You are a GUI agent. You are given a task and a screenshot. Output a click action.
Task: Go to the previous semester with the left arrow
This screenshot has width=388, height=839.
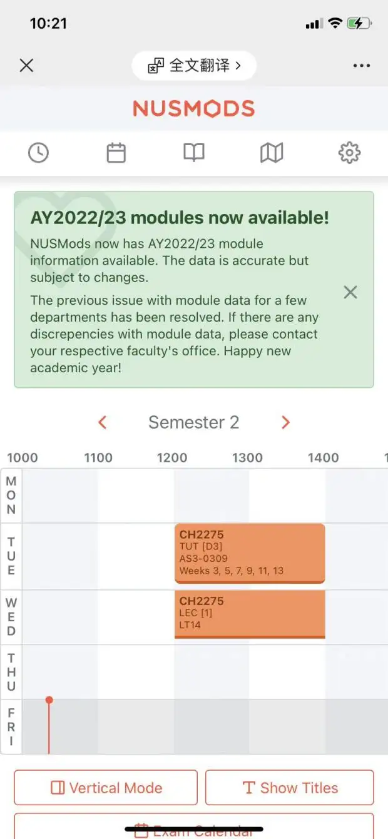click(x=103, y=423)
